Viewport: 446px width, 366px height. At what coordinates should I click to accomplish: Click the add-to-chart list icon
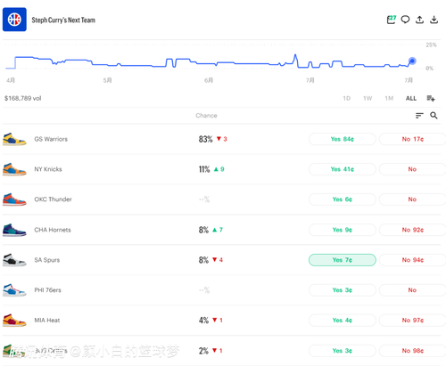[431, 98]
